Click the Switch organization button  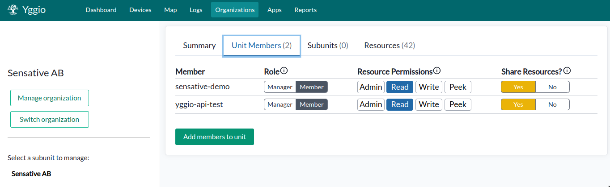point(50,120)
